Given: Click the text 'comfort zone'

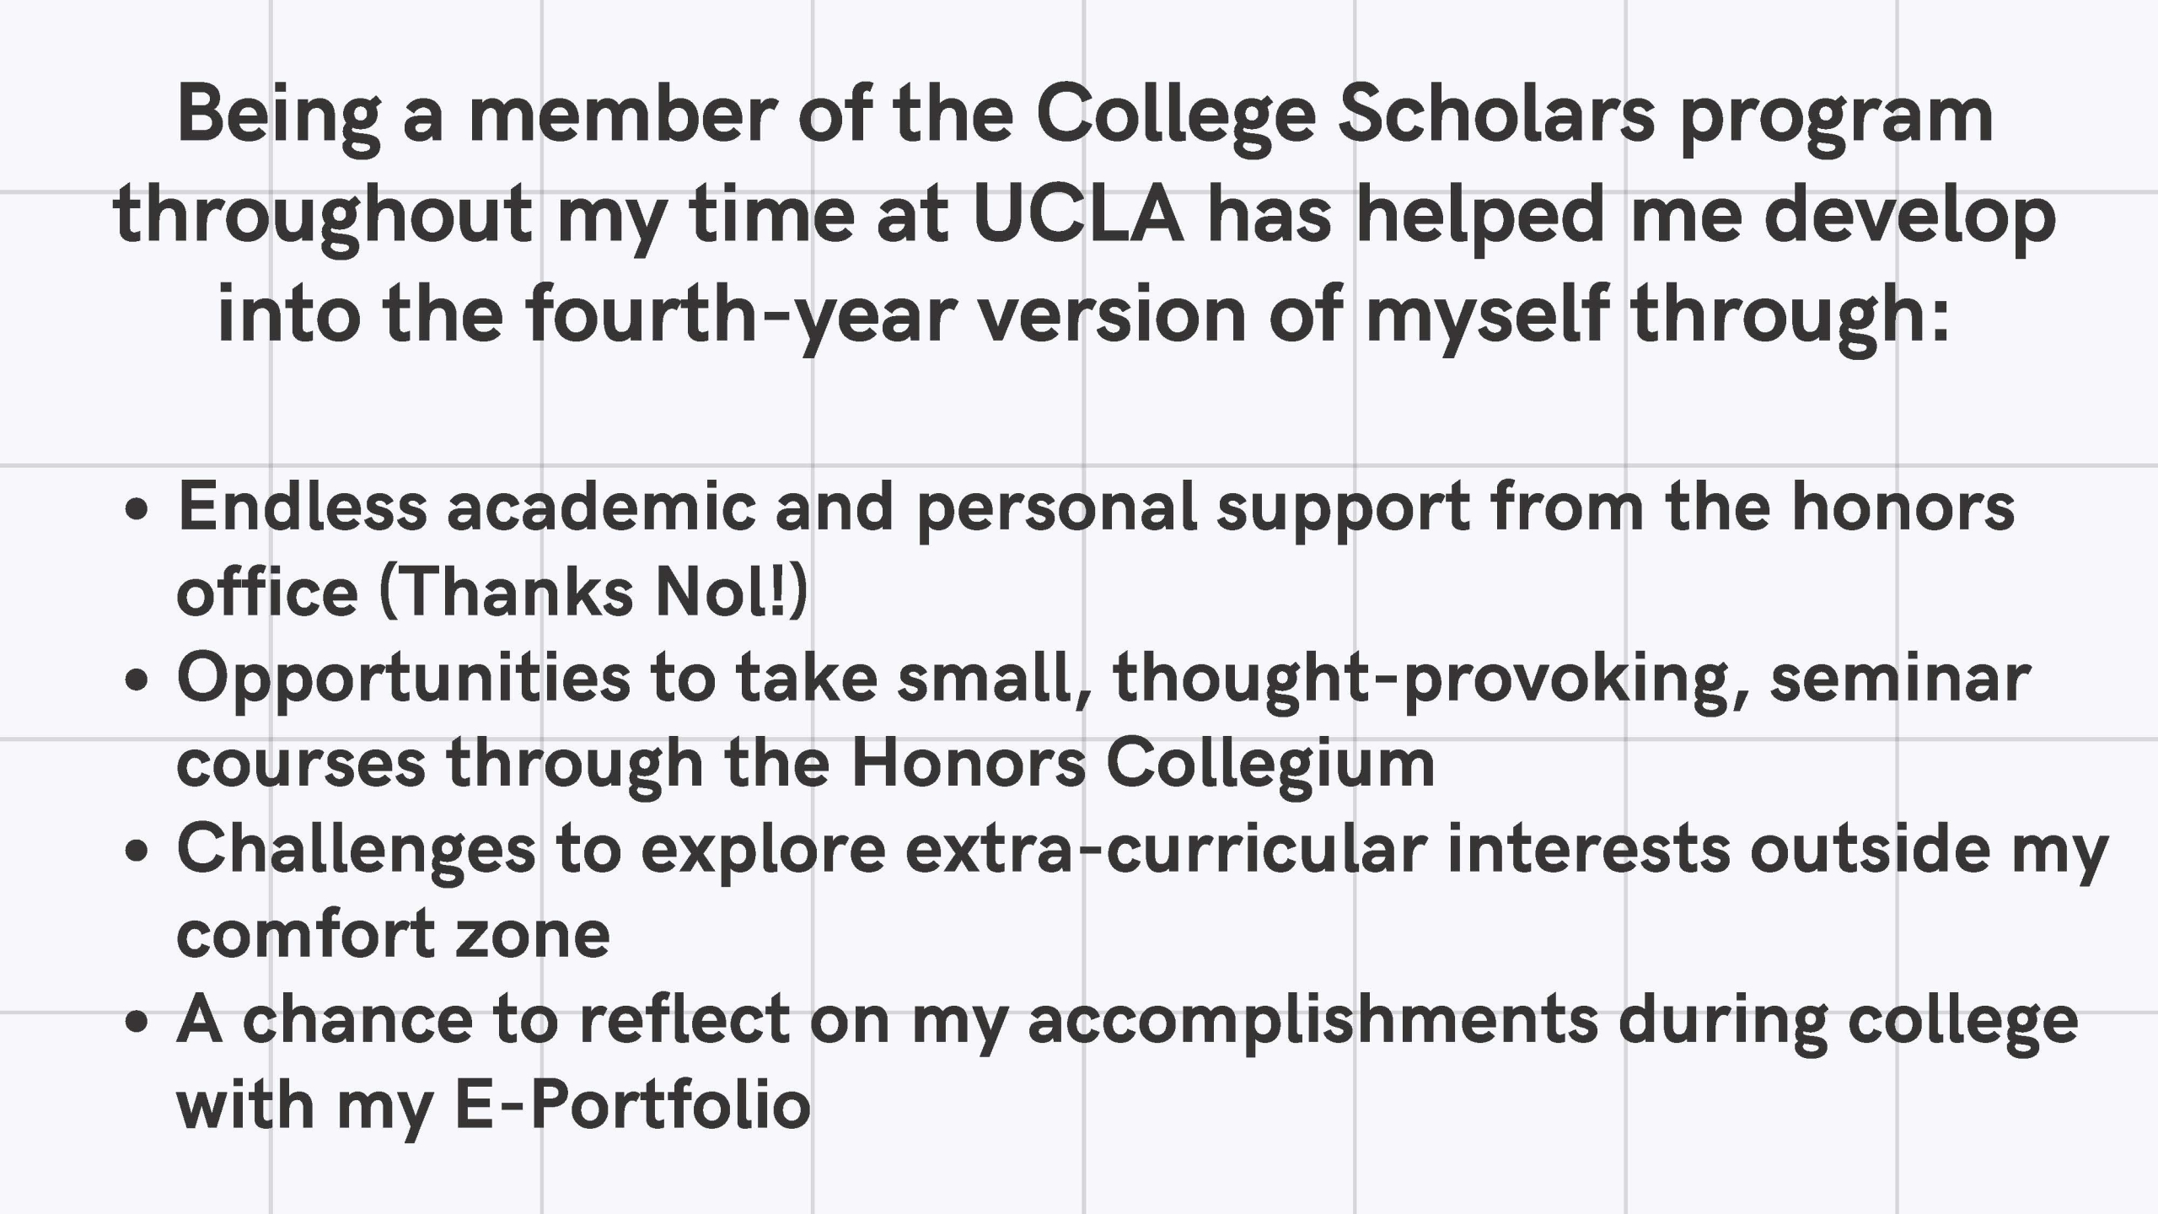Looking at the screenshot, I should pyautogui.click(x=393, y=936).
